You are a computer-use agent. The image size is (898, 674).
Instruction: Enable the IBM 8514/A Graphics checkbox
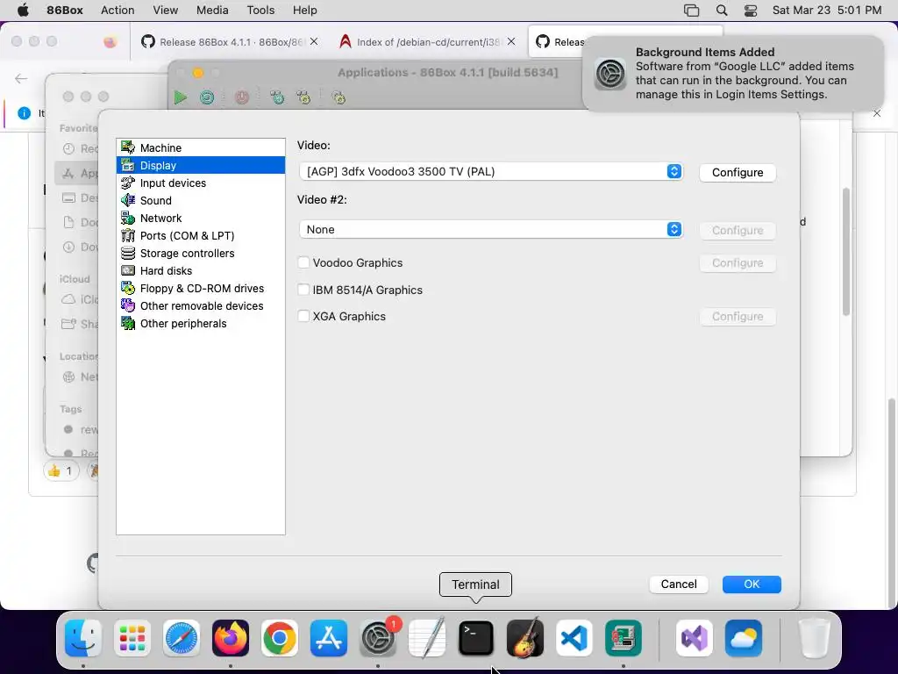click(303, 290)
